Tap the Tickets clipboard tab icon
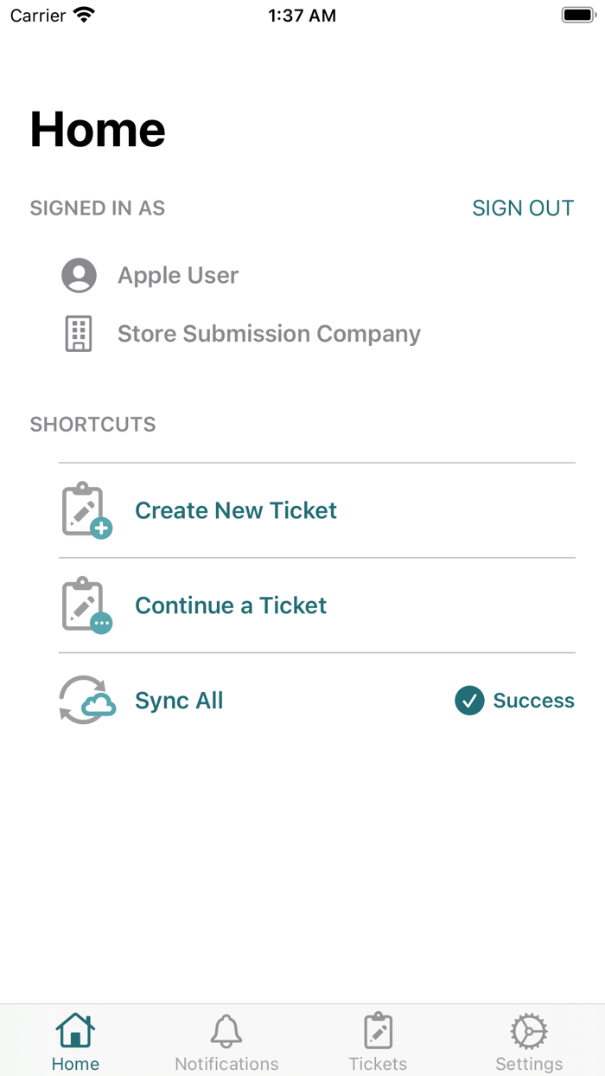This screenshot has width=605, height=1076. 378,1031
